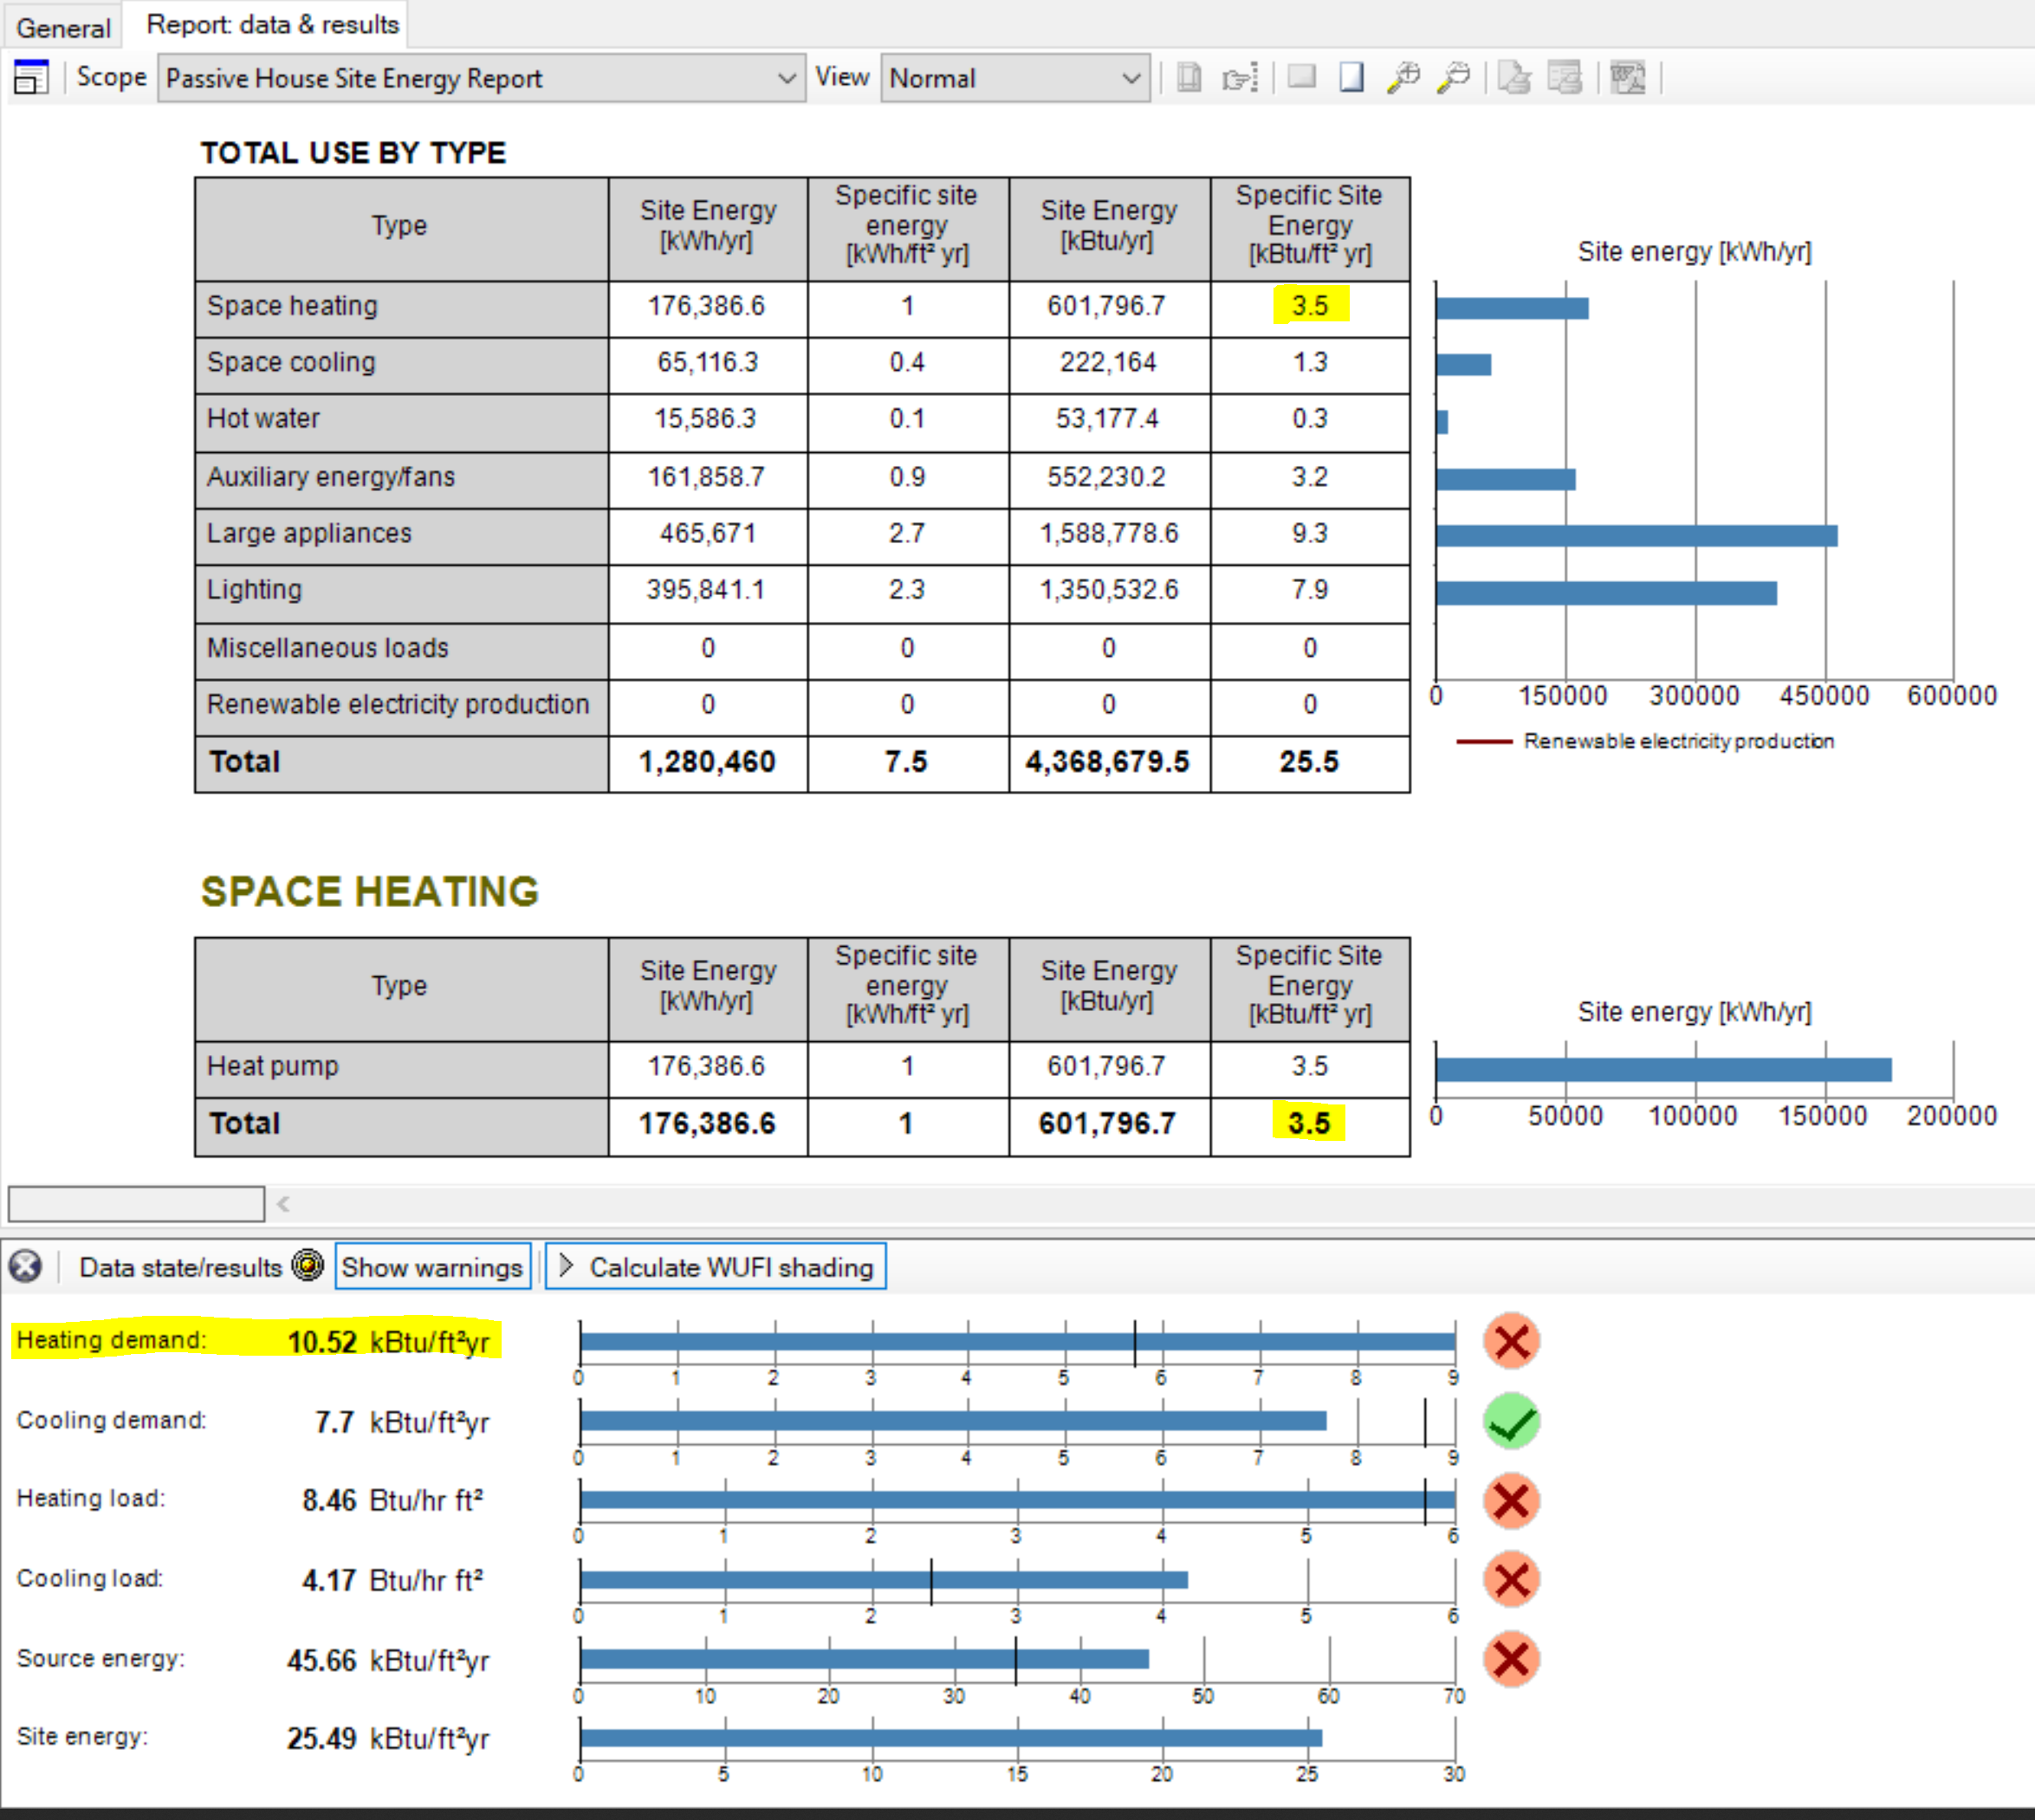Click the Data state/results status indicator icon
Screen dimensions: 2035x1820
(x=308, y=1265)
